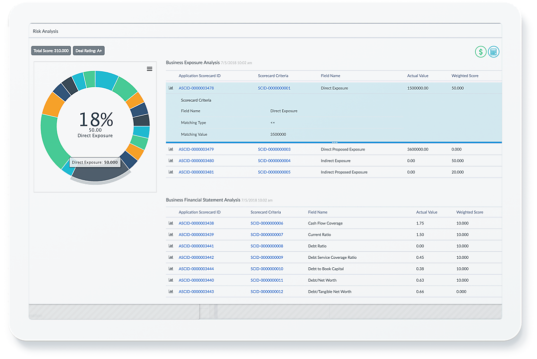
Task: Open criteria link SCID-0000000003
Action: 274,150
